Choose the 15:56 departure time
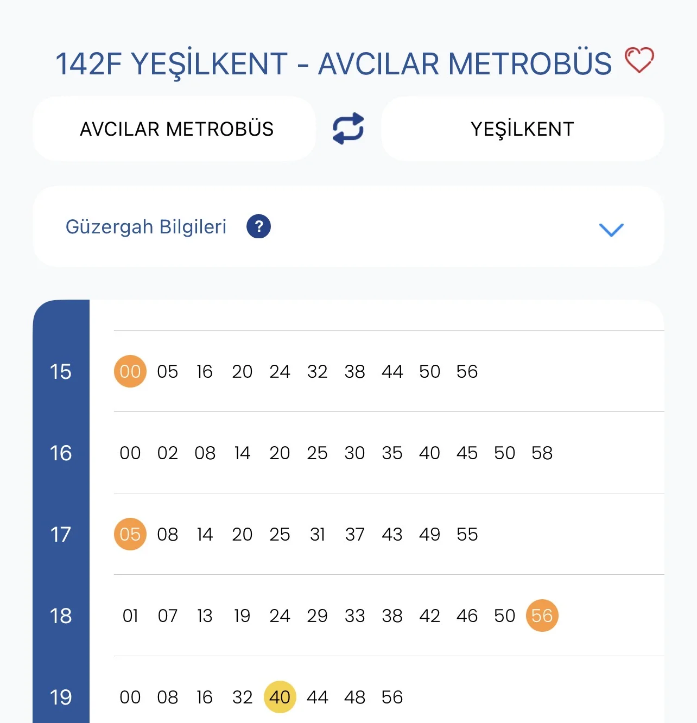This screenshot has height=723, width=697. coord(467,371)
